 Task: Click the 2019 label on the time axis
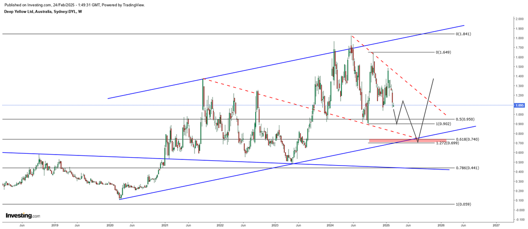[55, 225]
